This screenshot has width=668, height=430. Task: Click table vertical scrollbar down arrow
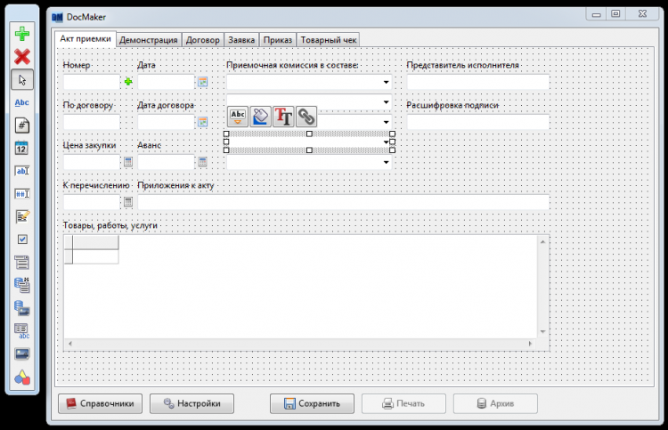tap(542, 332)
